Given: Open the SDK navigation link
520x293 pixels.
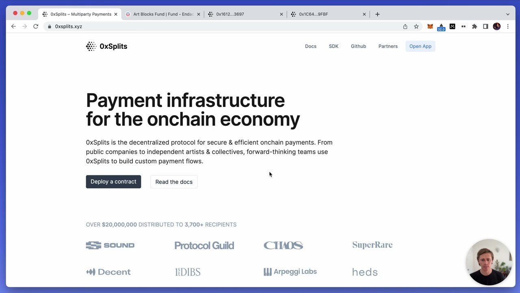Looking at the screenshot, I should click(x=334, y=46).
